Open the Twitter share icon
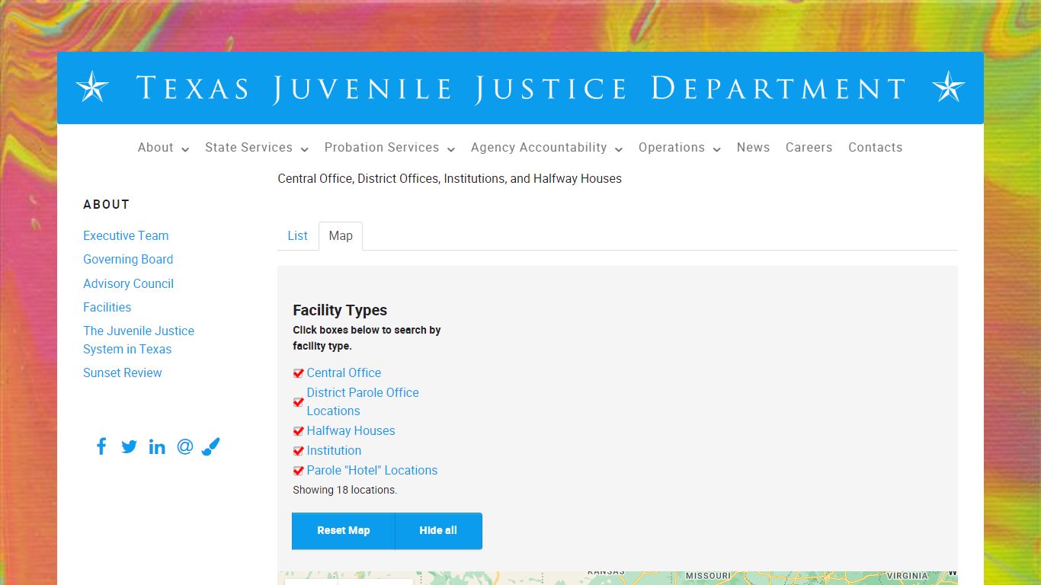 130,447
